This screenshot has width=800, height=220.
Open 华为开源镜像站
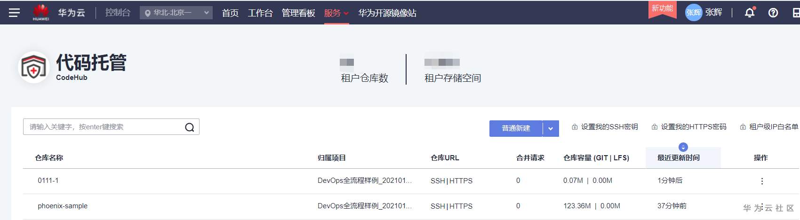[387, 13]
